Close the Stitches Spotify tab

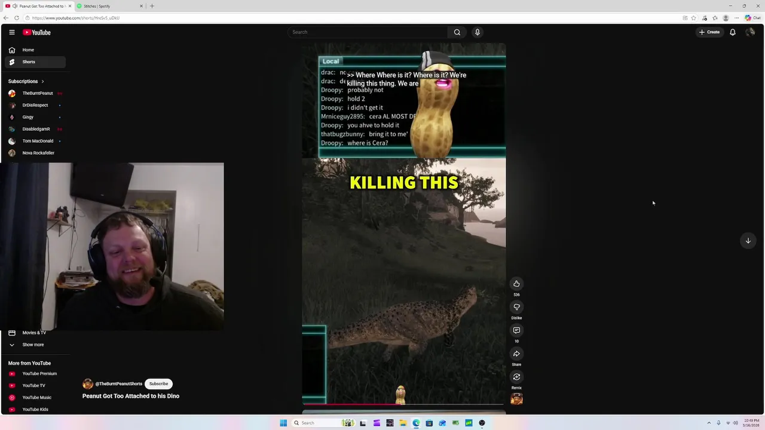(142, 6)
